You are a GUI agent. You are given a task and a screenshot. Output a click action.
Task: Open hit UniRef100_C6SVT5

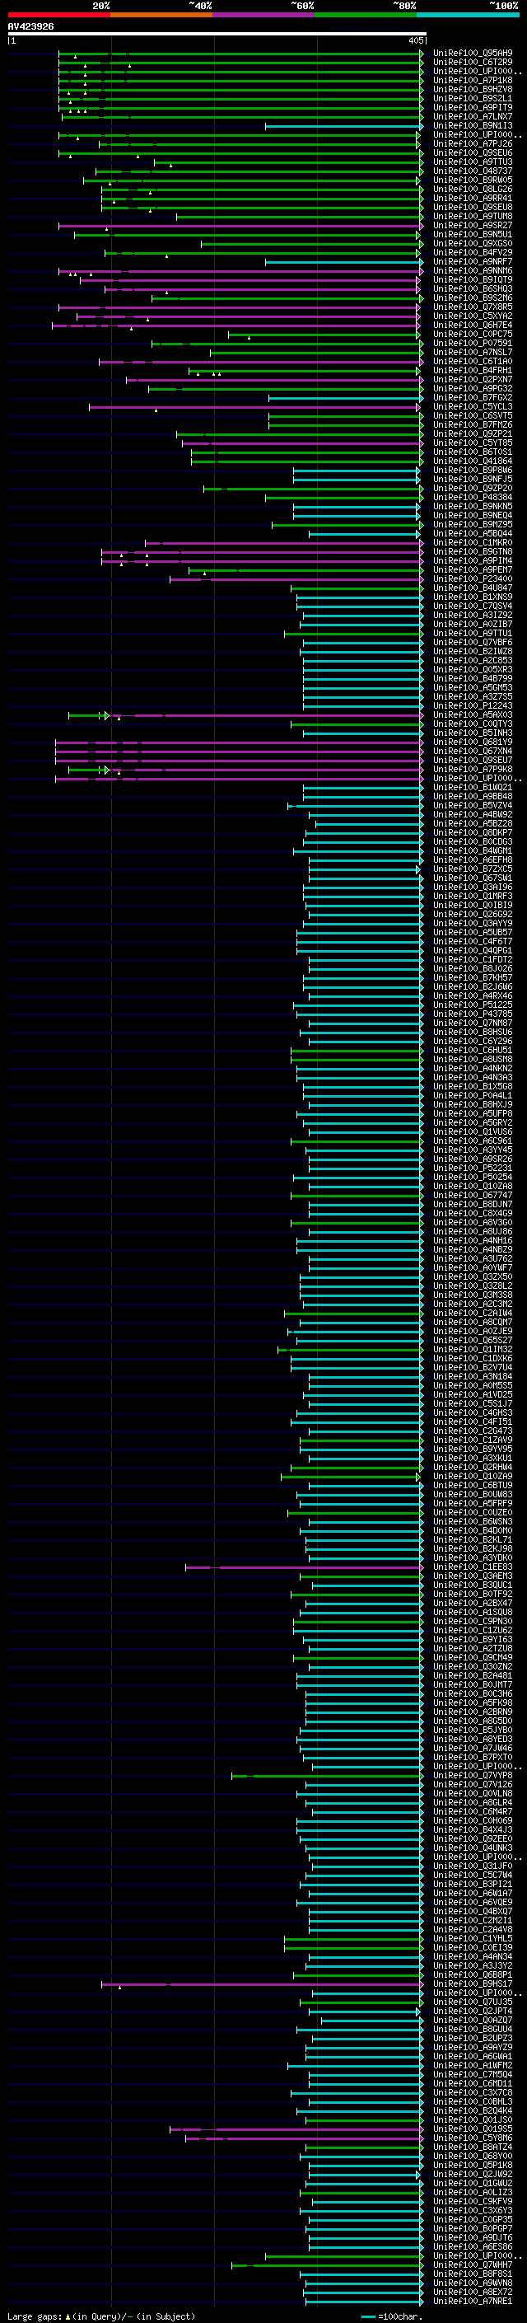click(473, 415)
